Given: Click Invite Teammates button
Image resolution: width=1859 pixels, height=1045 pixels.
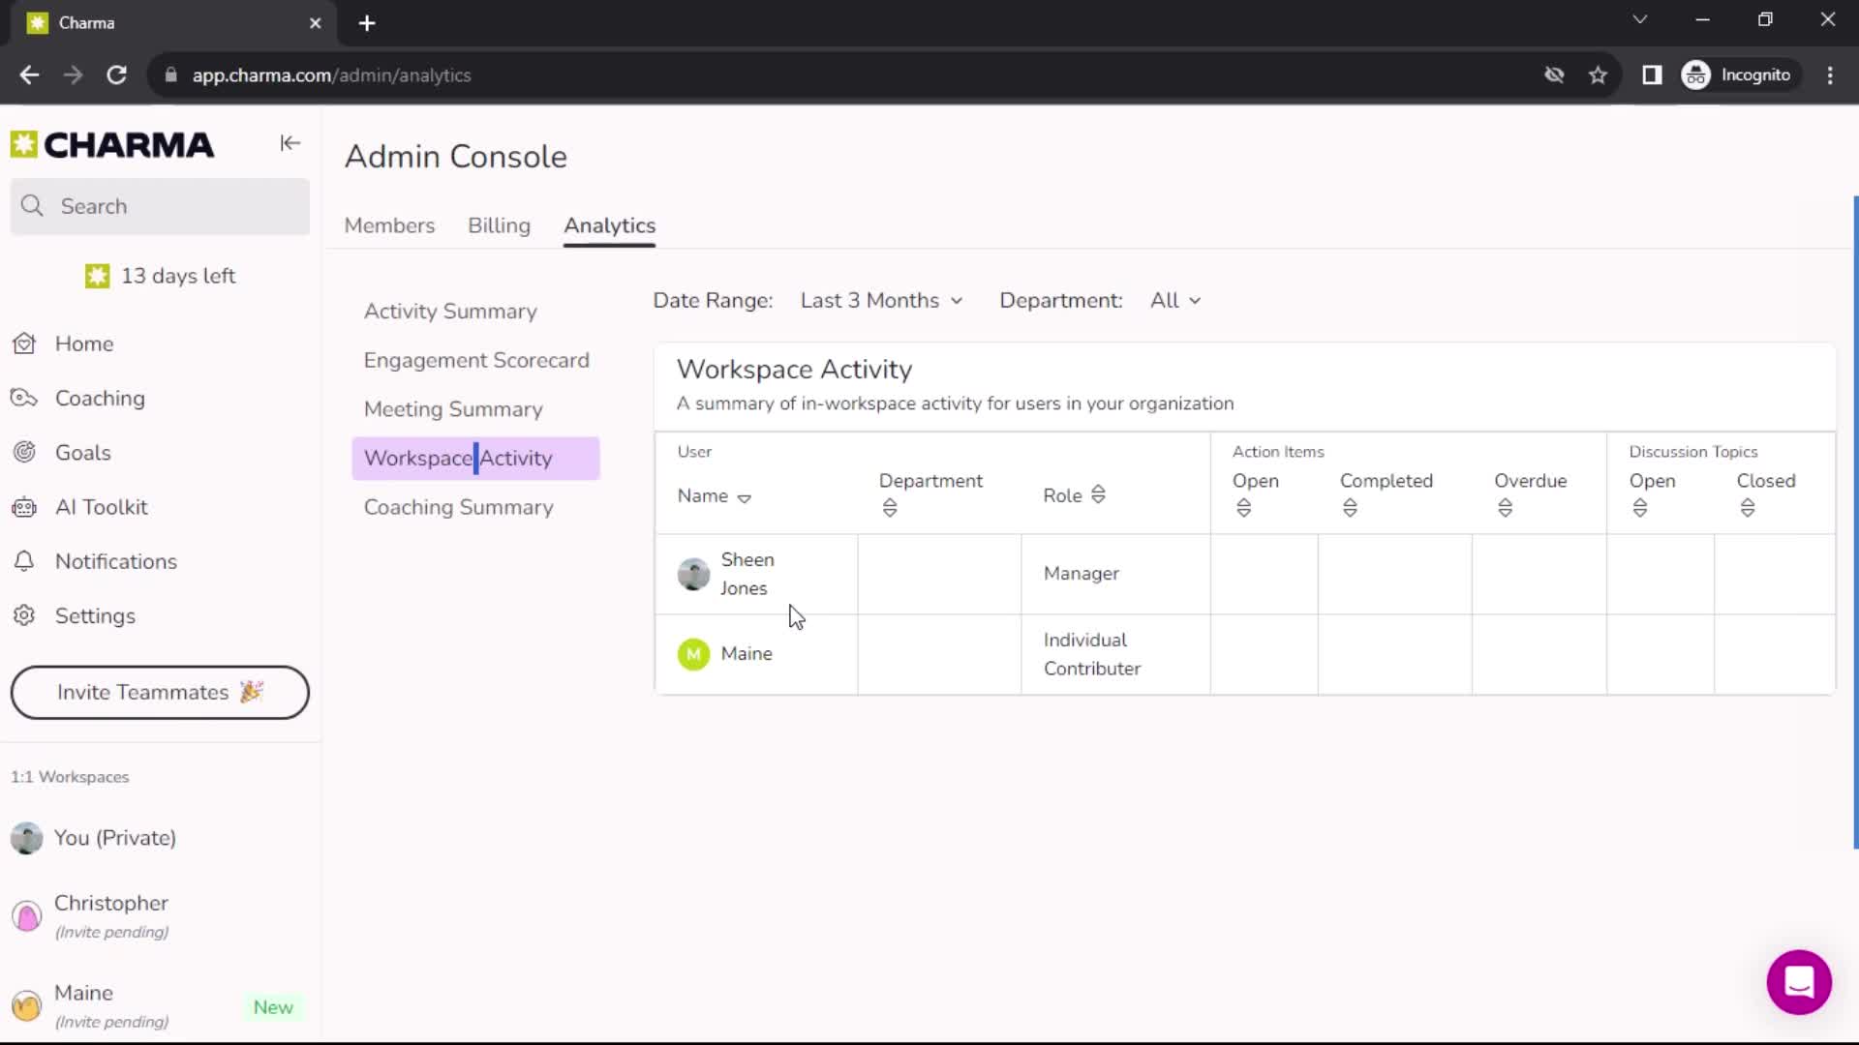Looking at the screenshot, I should pyautogui.click(x=160, y=692).
